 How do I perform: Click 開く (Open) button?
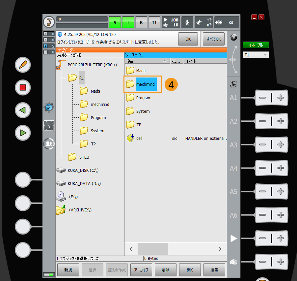190,270
